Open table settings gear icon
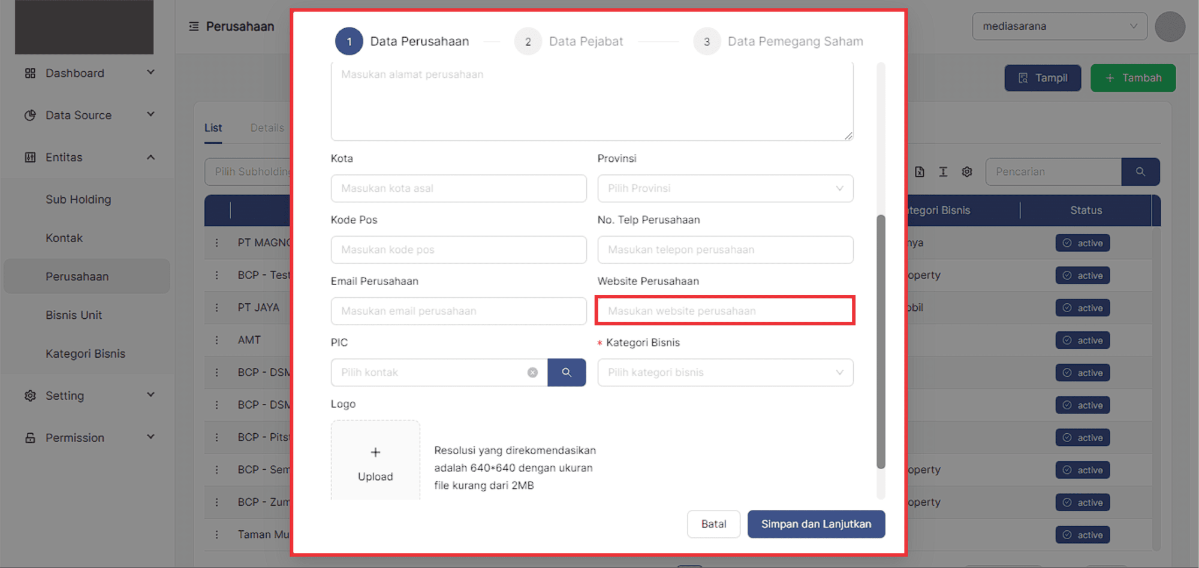The width and height of the screenshot is (1199, 568). 967,172
